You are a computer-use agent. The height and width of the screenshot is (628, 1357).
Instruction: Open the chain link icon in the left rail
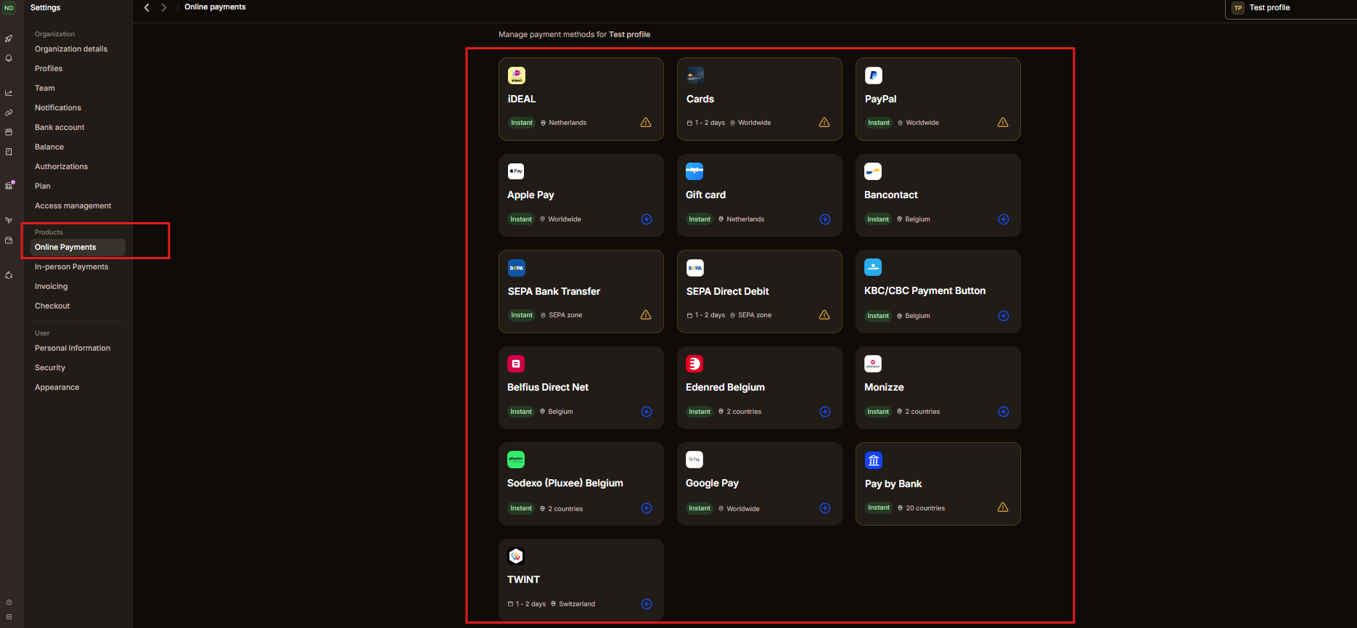pyautogui.click(x=9, y=113)
